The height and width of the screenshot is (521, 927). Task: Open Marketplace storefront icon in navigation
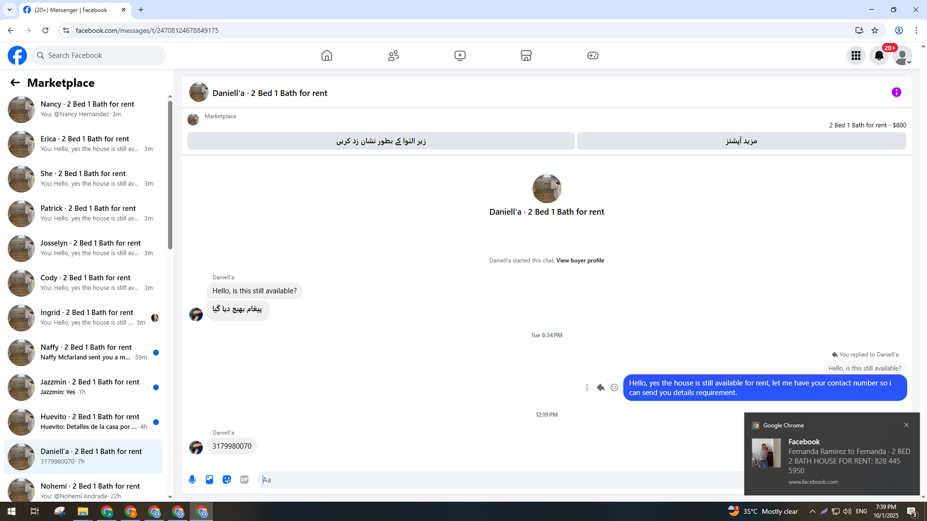tap(526, 55)
